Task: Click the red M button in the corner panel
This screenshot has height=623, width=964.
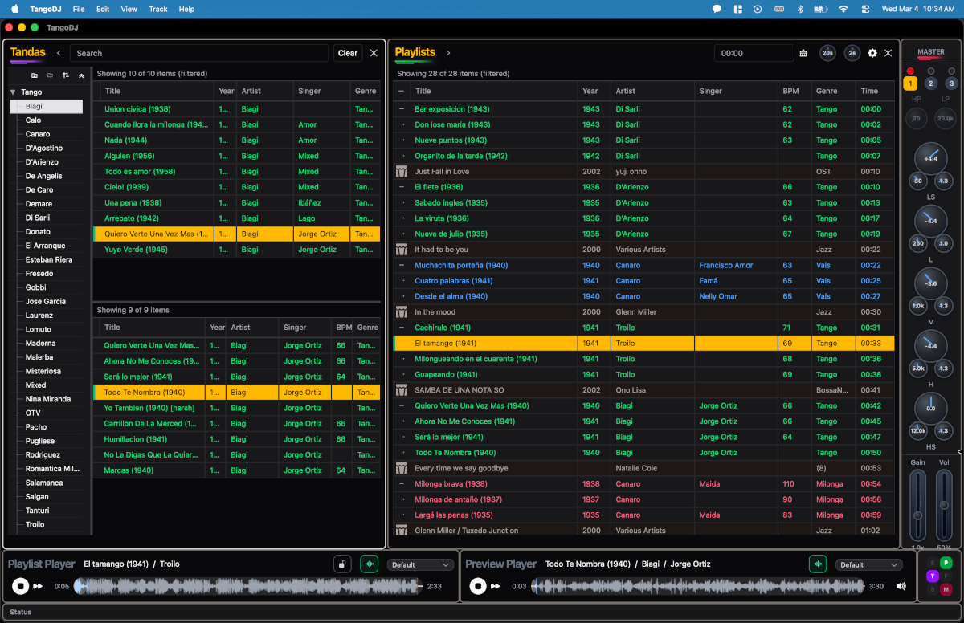Action: click(946, 589)
